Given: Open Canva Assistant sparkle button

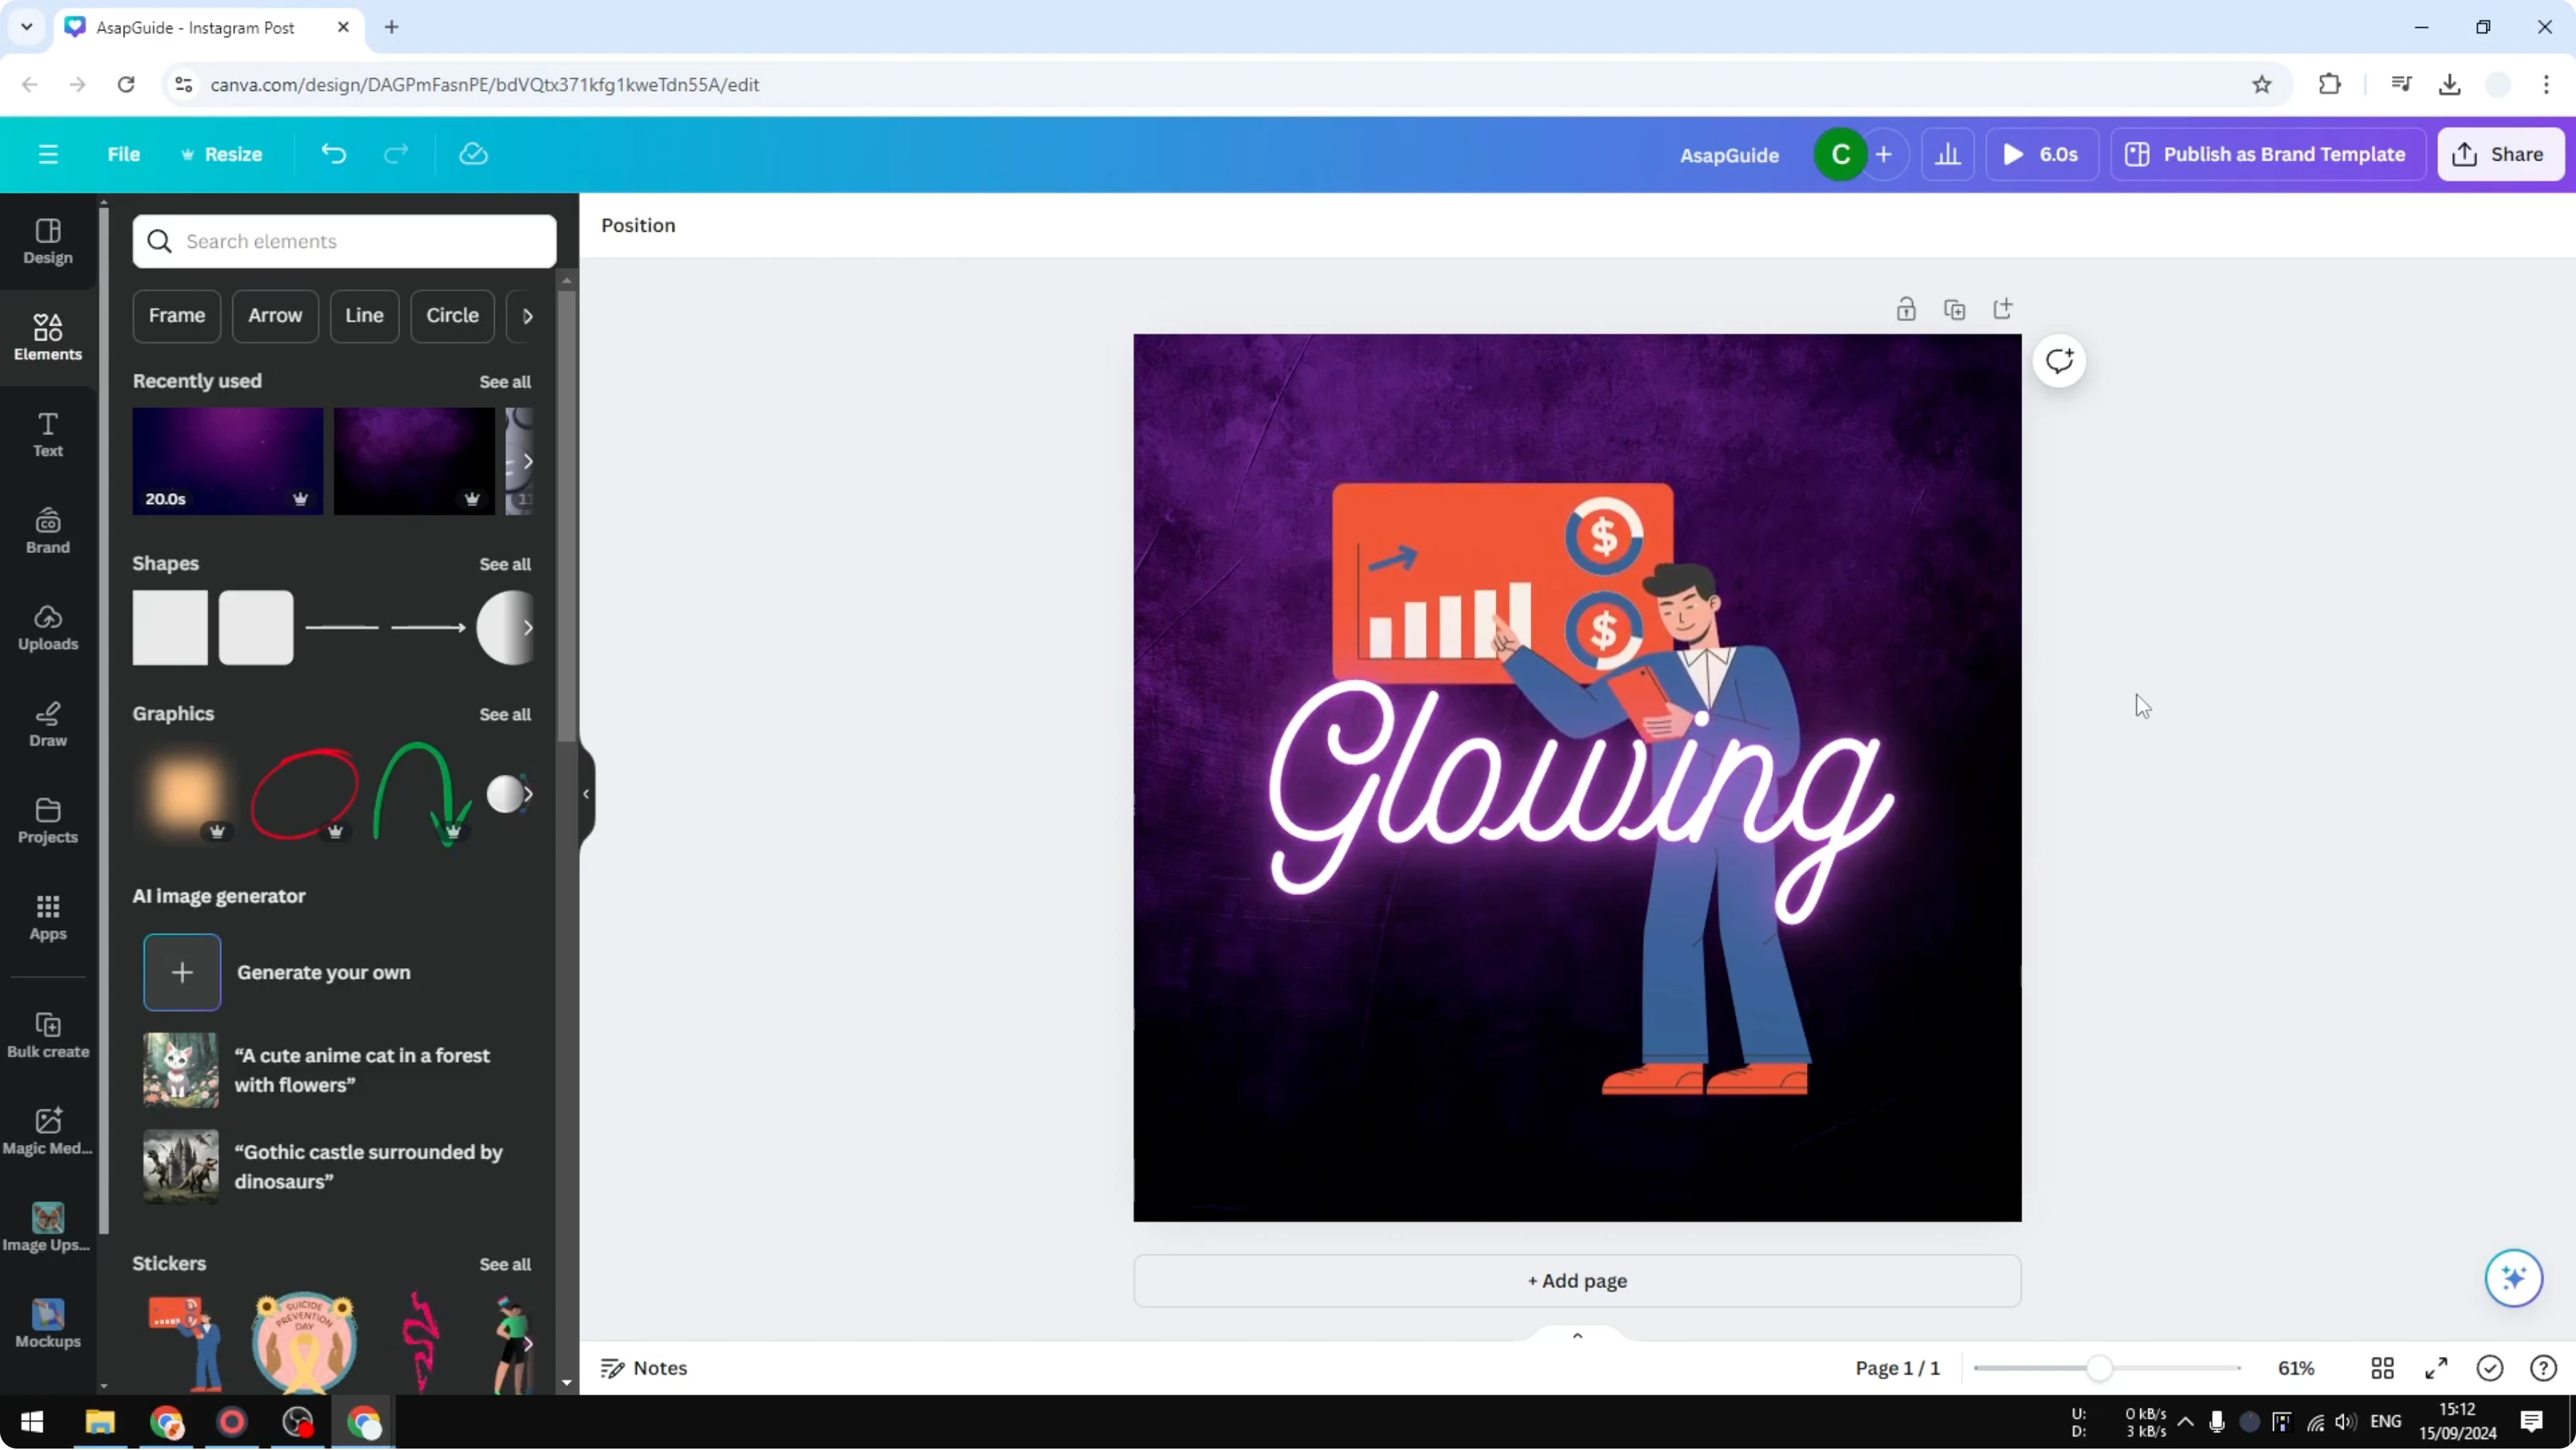Looking at the screenshot, I should [x=2513, y=1278].
